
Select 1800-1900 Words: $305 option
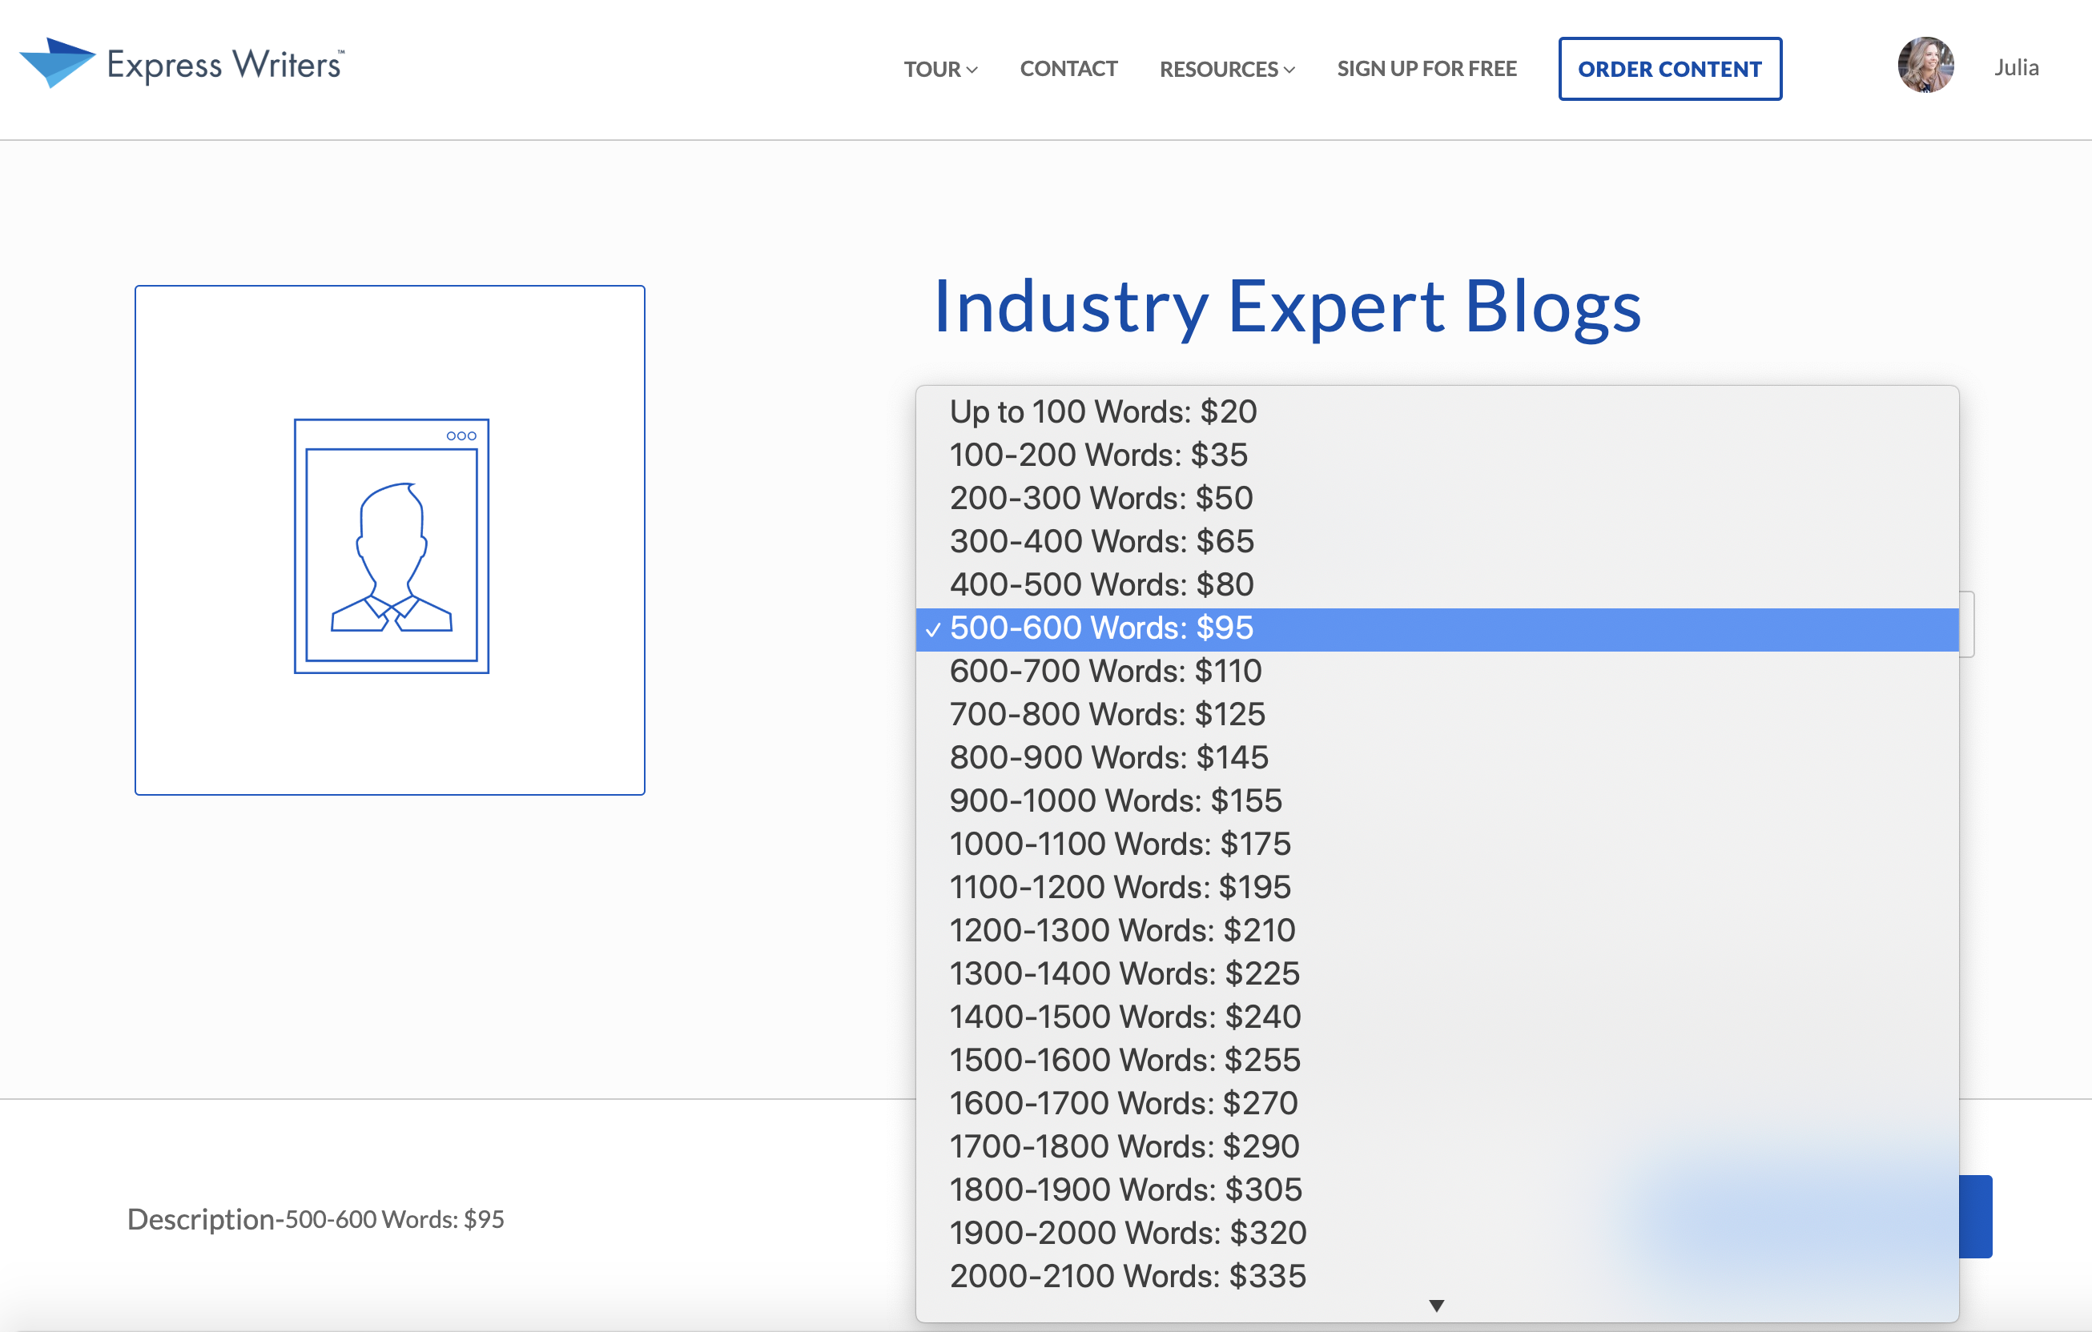(x=1437, y=1190)
